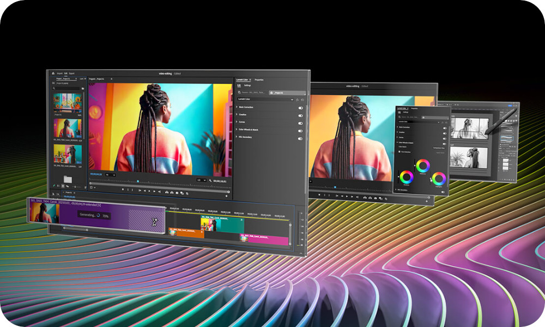This screenshot has width=545, height=327.
Task: Click the Home icon in main window
Action: click(x=53, y=74)
